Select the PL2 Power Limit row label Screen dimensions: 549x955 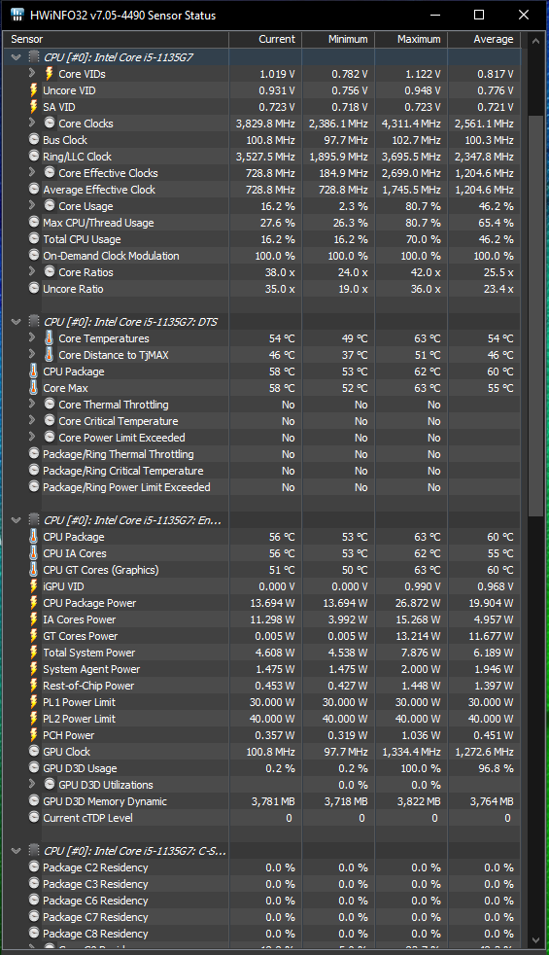coord(79,719)
